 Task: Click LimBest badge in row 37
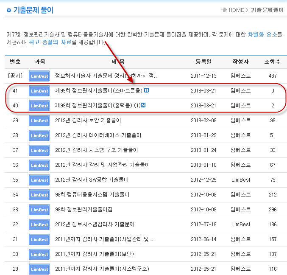(x=39, y=150)
